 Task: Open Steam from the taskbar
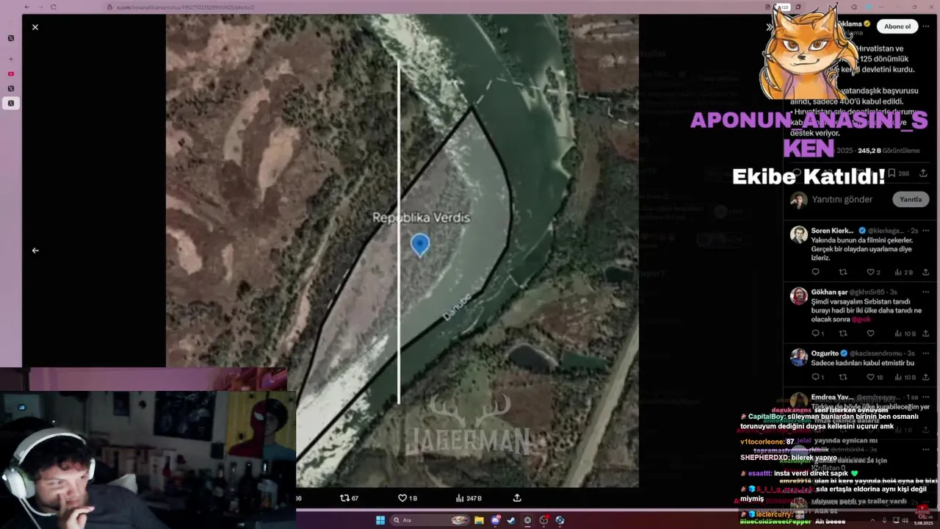(x=511, y=520)
